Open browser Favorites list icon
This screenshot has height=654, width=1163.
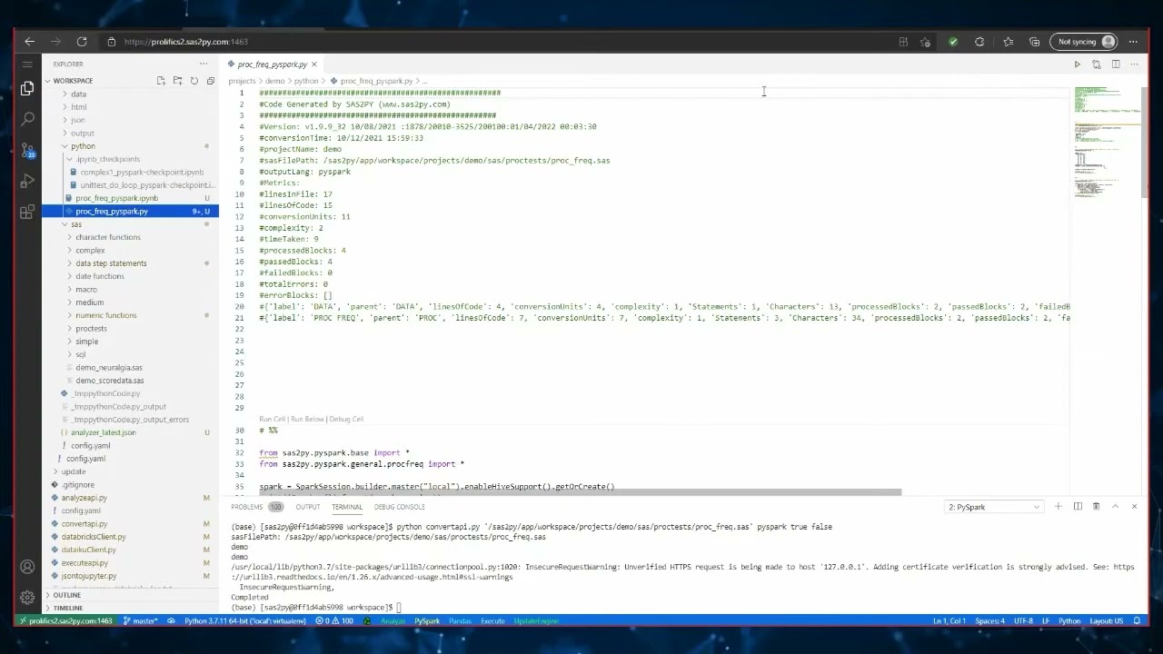point(1008,42)
